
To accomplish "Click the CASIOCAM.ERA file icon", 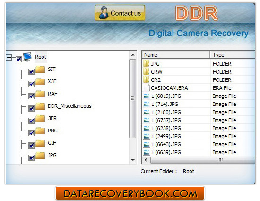I will 147,87.
